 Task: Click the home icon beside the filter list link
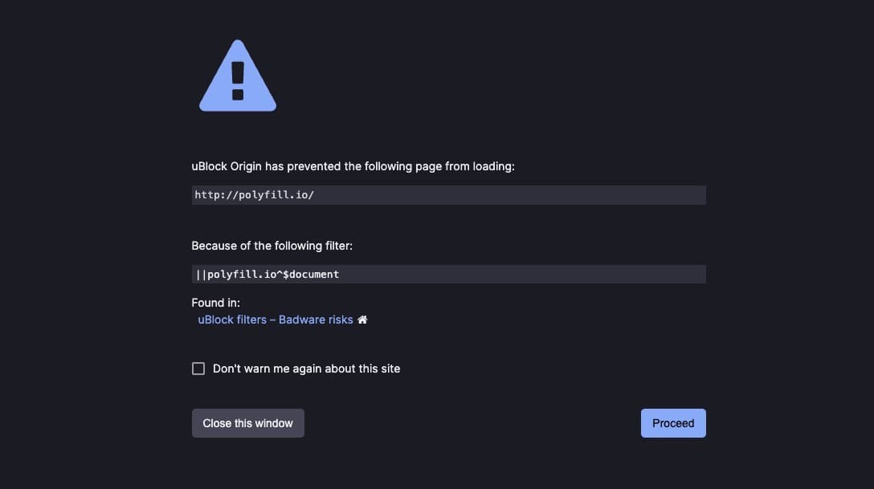click(363, 319)
